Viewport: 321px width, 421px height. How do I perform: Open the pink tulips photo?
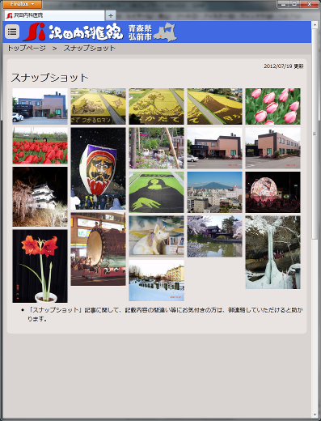pyautogui.click(x=272, y=106)
